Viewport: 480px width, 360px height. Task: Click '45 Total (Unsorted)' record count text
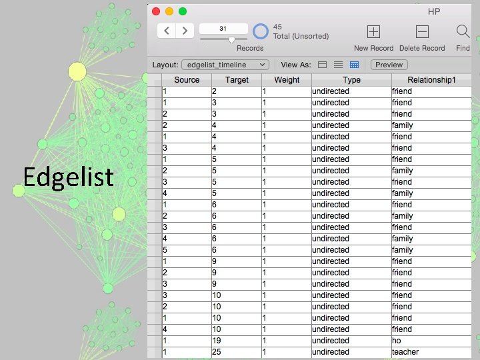301,31
